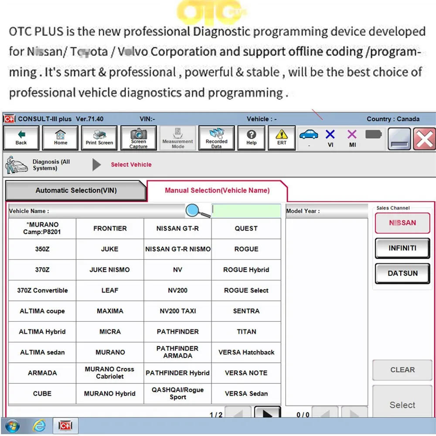Go to previous vehicle list page
The width and height of the screenshot is (436, 436).
click(x=238, y=412)
